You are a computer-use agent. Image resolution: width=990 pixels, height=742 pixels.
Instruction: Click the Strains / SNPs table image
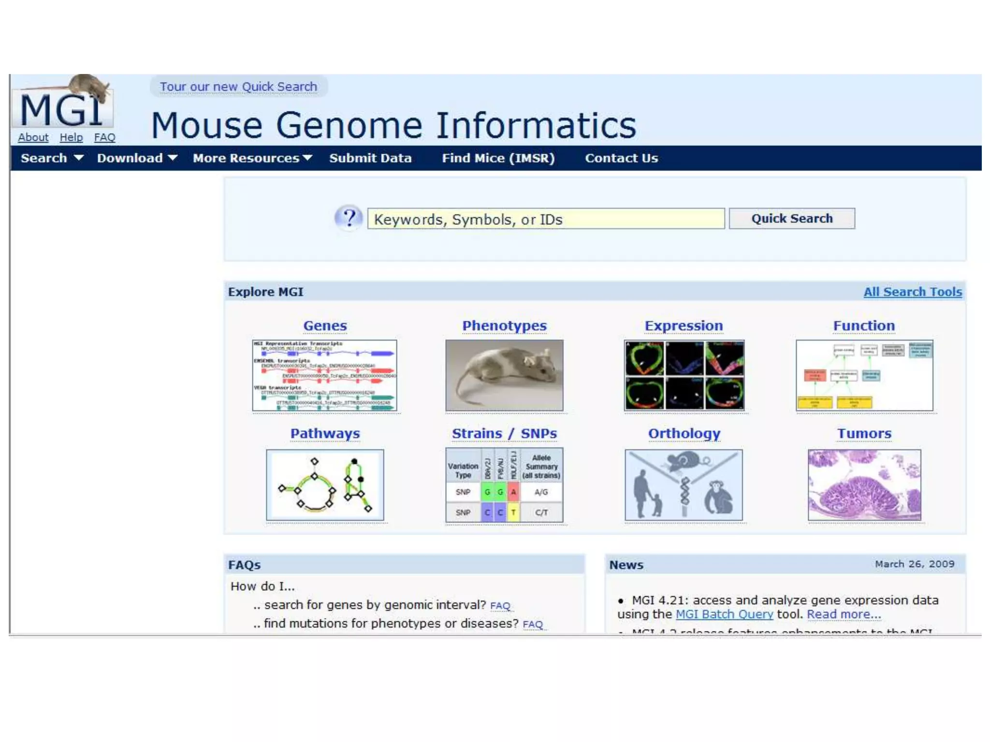[x=504, y=485]
